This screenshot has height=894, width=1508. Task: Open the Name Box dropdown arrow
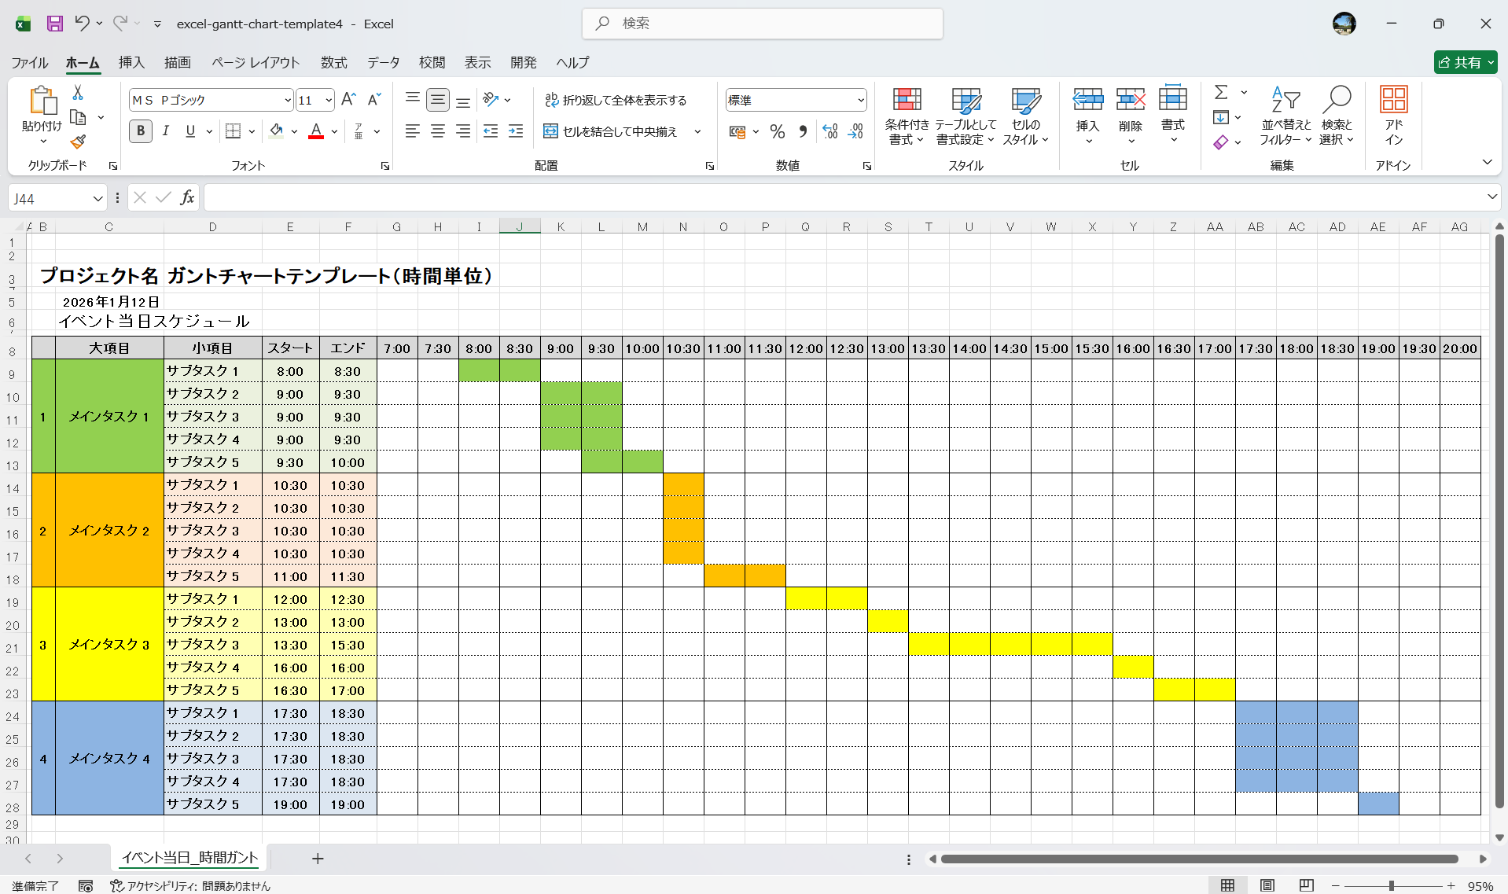click(97, 199)
